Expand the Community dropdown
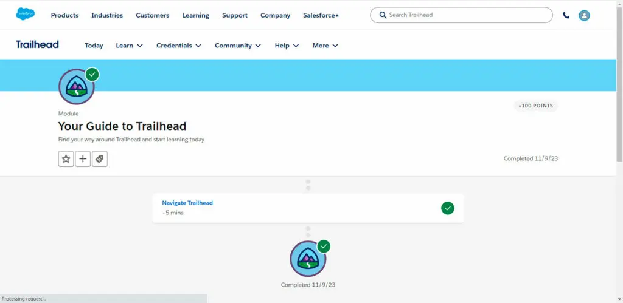Viewport: 623px width, 303px height. [238, 46]
